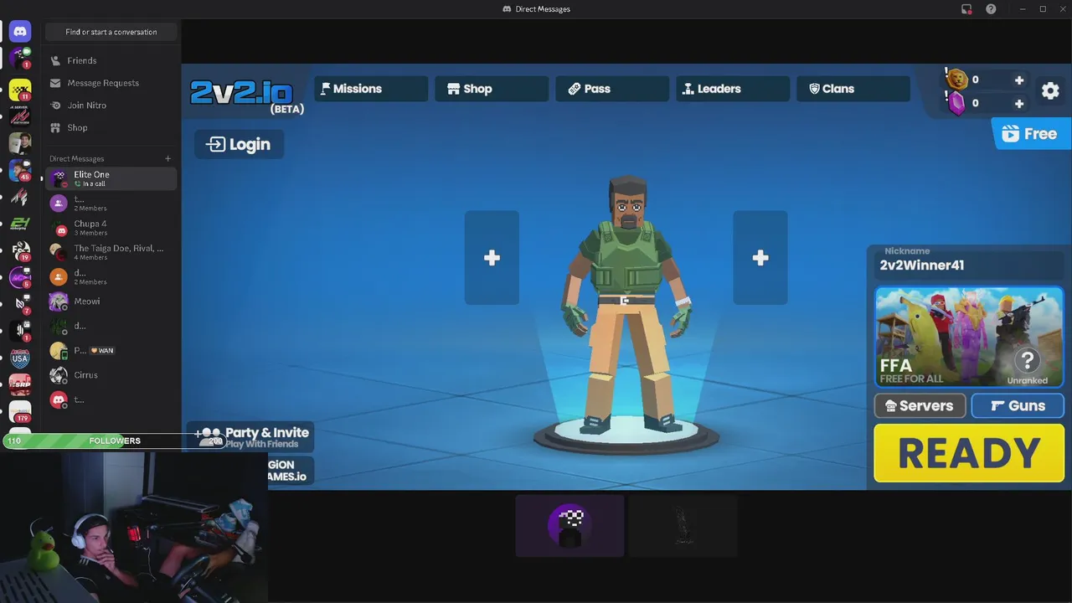Click the Discord inbox icon in title bar
The image size is (1072, 603).
[x=966, y=9]
